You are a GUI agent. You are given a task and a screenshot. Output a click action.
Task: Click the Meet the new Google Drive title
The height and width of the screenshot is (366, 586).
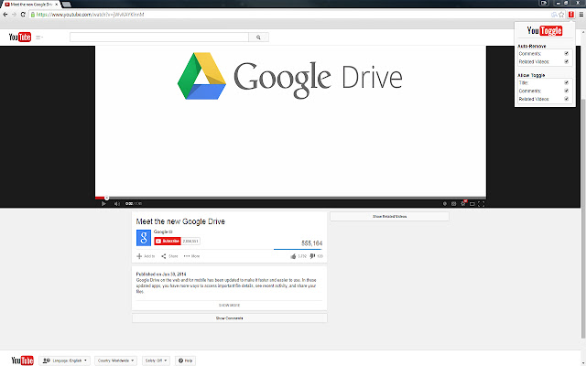(180, 221)
